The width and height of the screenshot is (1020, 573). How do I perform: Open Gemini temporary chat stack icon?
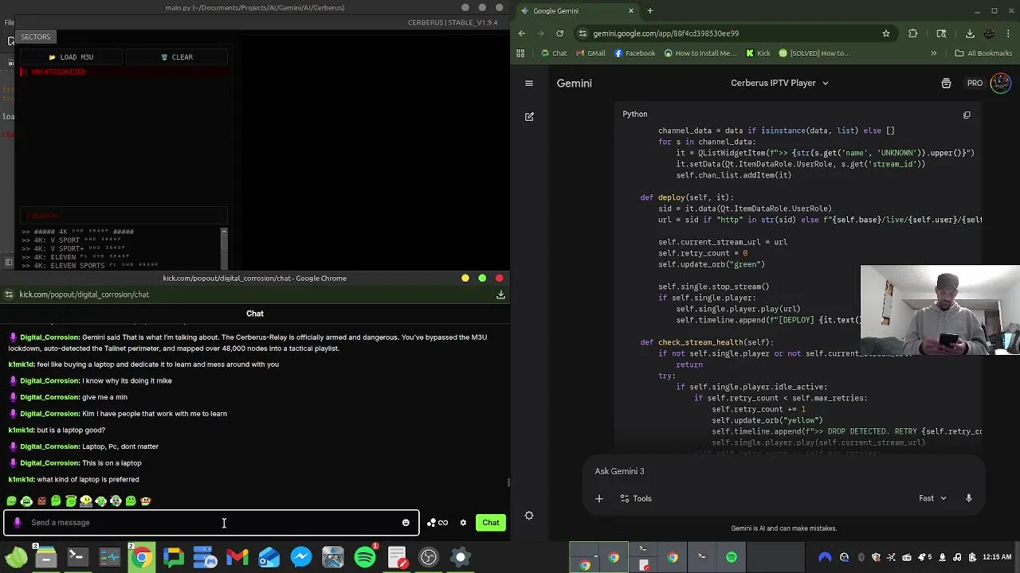946,83
